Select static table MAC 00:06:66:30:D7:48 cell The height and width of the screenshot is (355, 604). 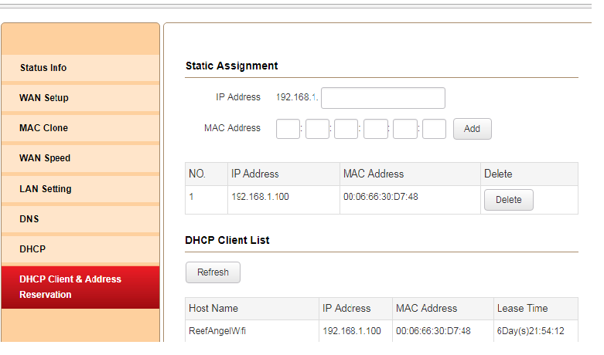click(410, 200)
